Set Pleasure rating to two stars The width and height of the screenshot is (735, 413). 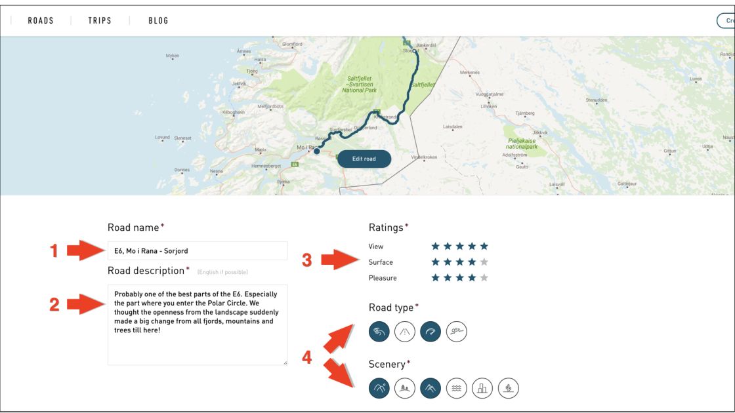pos(448,278)
